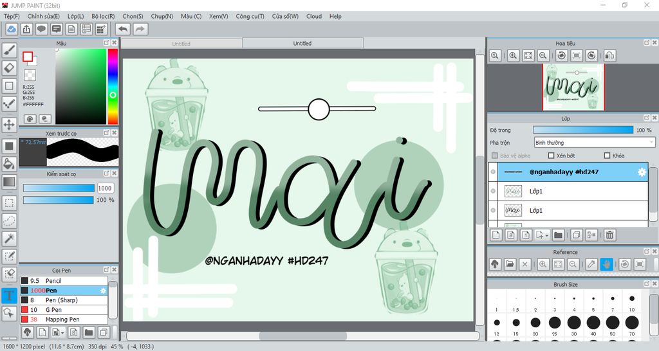
Task: Select the Pen (Sharp) brush
Action: (x=64, y=300)
